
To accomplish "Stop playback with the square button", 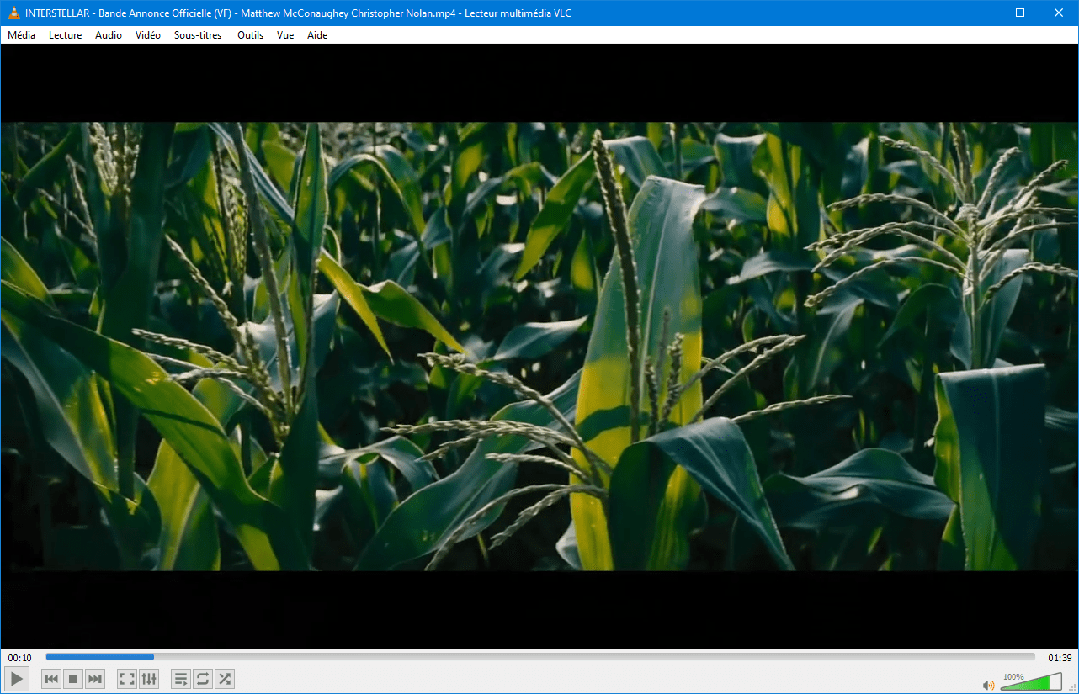I will coord(73,679).
